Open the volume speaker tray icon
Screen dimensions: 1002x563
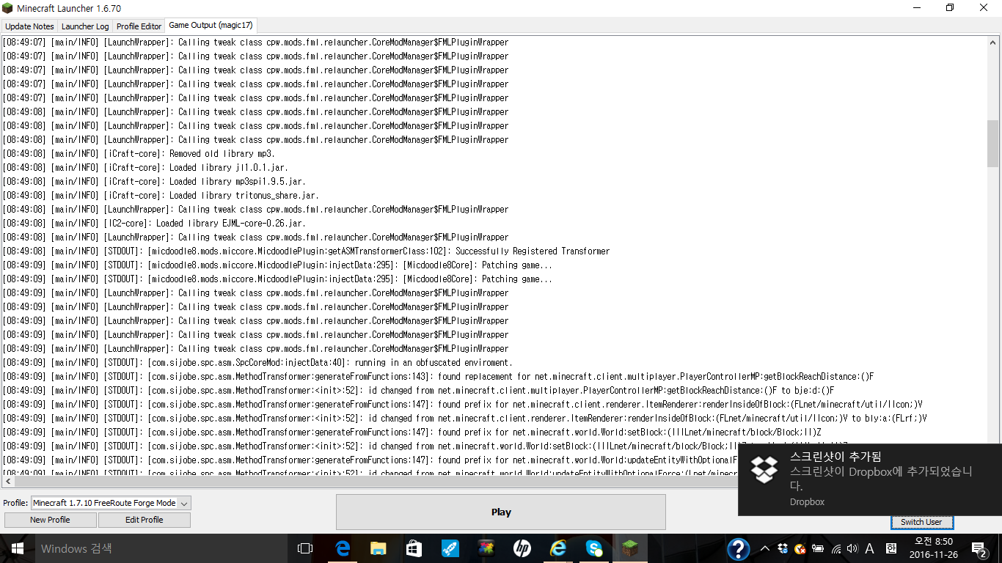[x=852, y=548]
